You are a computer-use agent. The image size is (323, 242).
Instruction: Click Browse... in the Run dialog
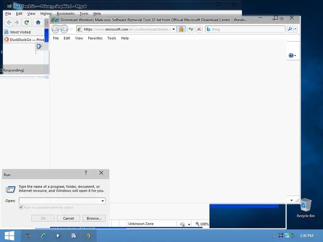(94, 218)
